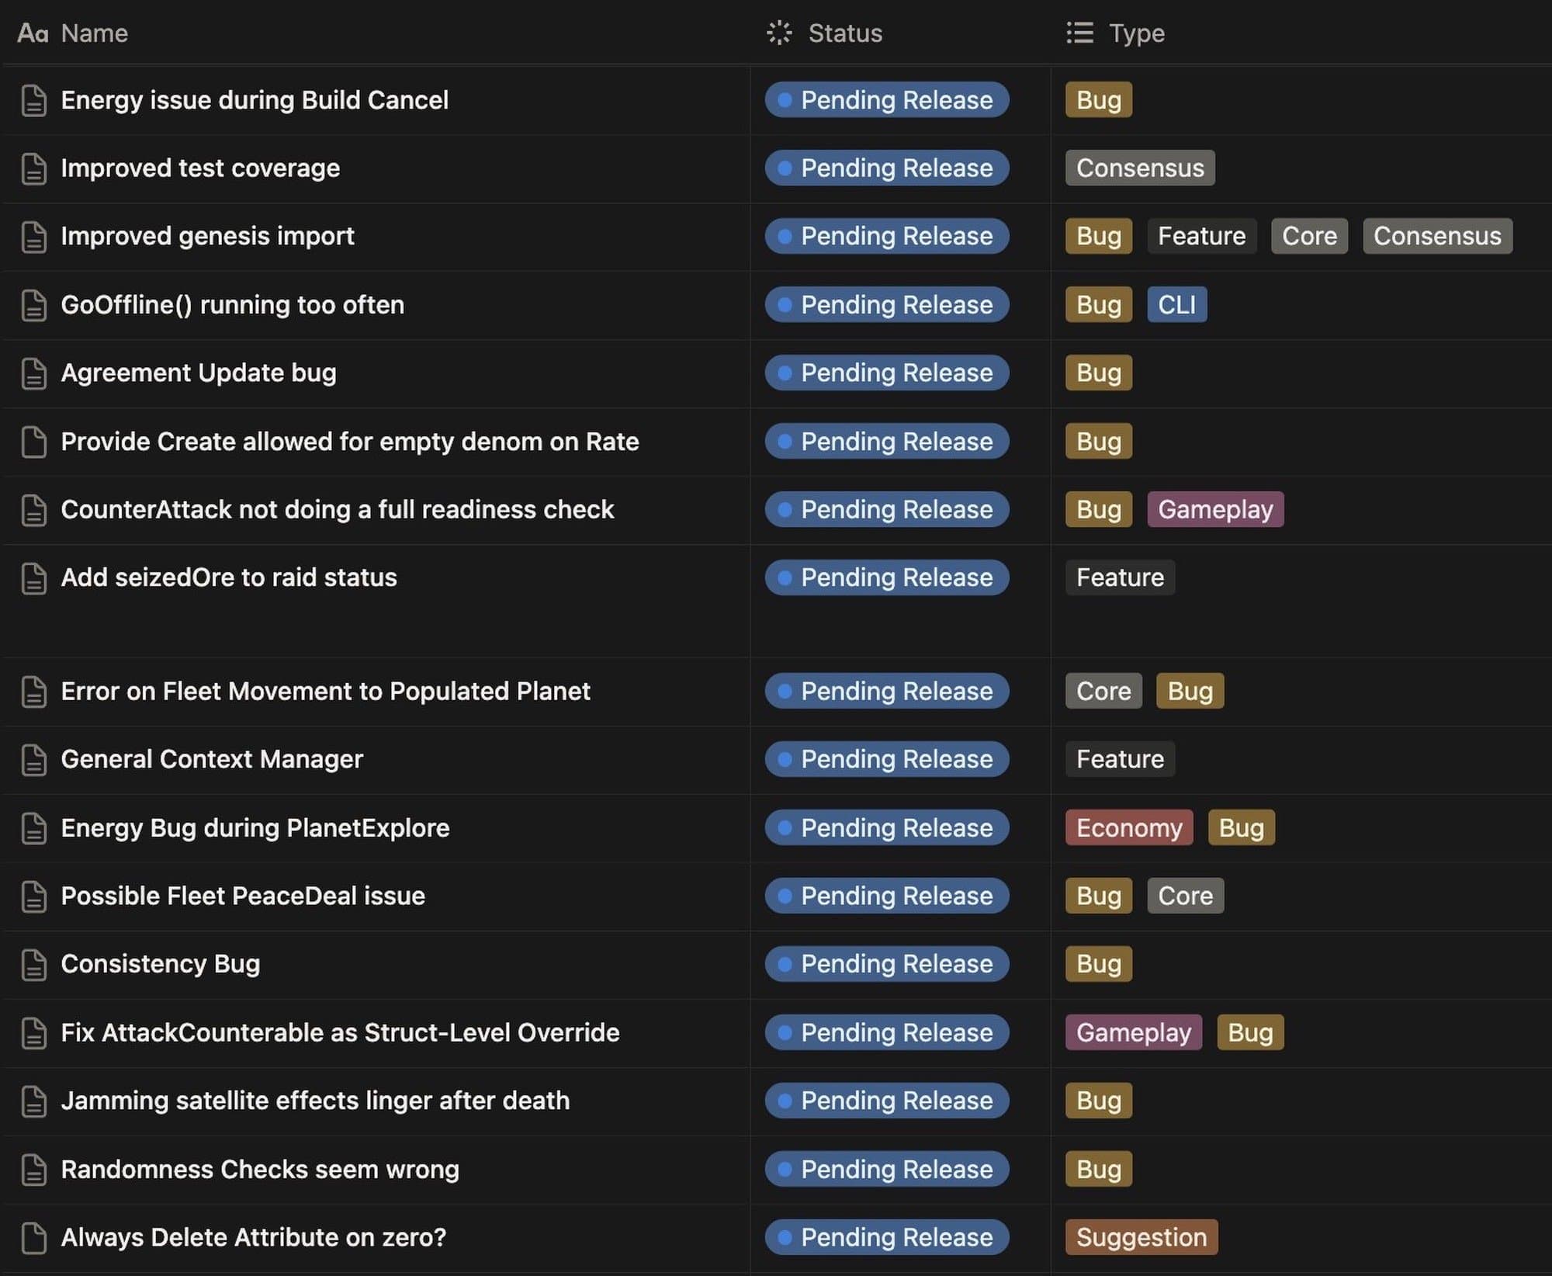Select the Status column header
1552x1276 pixels.
point(844,33)
